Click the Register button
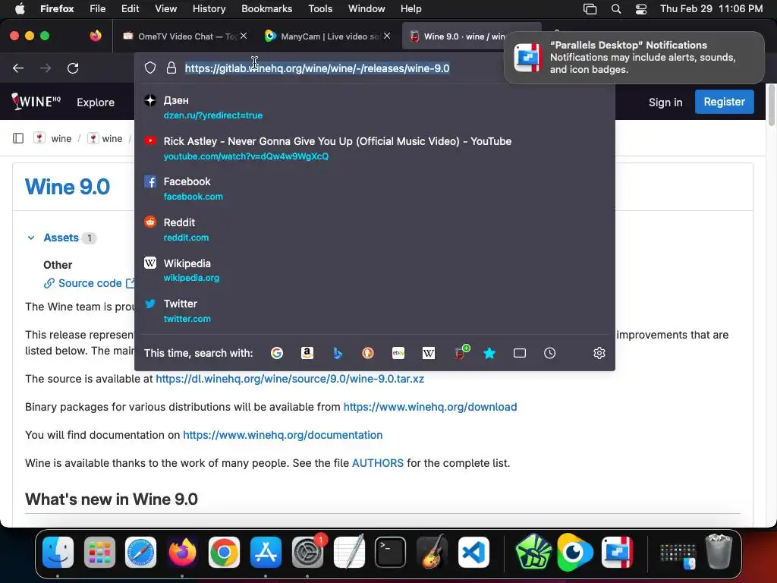This screenshot has width=777, height=583. coord(724,102)
